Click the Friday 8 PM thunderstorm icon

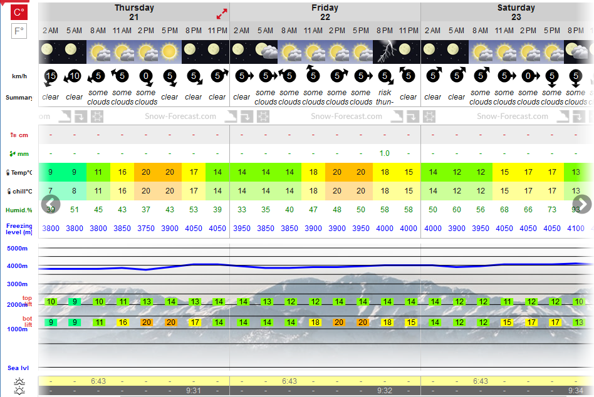[x=385, y=52]
